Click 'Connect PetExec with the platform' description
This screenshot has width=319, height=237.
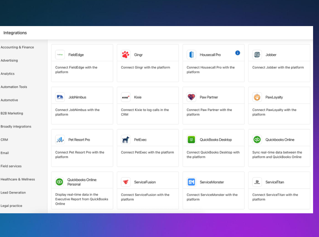147,152
